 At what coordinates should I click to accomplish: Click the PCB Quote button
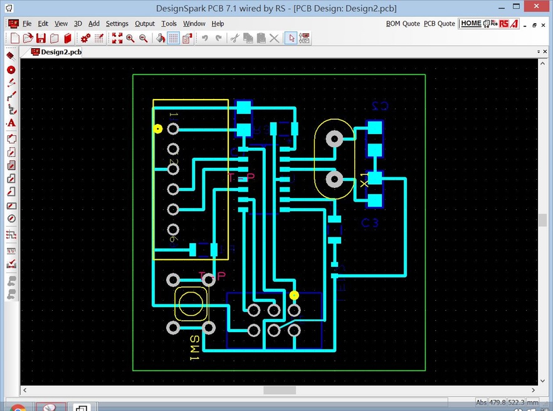[x=439, y=24]
